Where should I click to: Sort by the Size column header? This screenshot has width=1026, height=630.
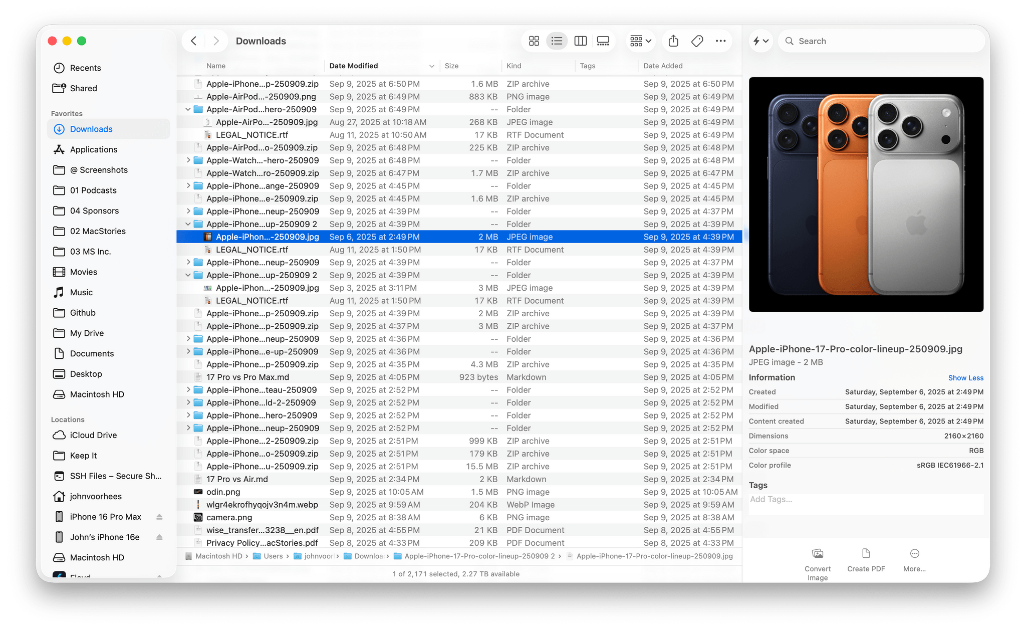tap(451, 66)
